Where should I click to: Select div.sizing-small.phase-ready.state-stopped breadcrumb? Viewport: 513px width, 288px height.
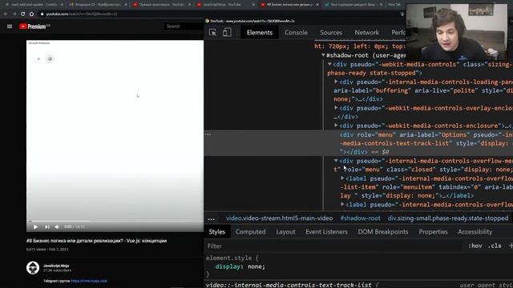click(448, 218)
